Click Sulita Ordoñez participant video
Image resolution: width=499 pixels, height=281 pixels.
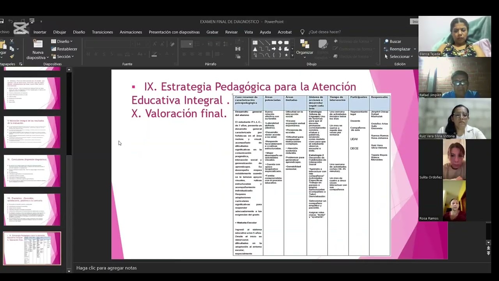455,160
